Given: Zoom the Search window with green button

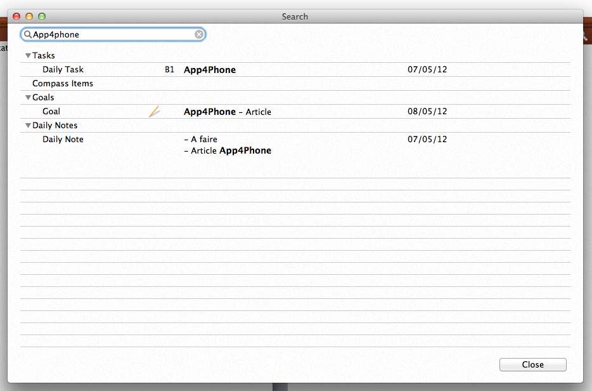Looking at the screenshot, I should (x=42, y=17).
